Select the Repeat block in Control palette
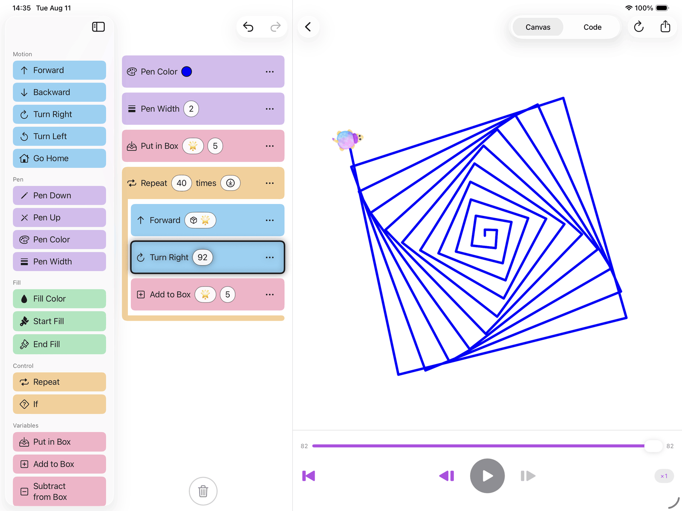This screenshot has height=511, width=682. [59, 382]
